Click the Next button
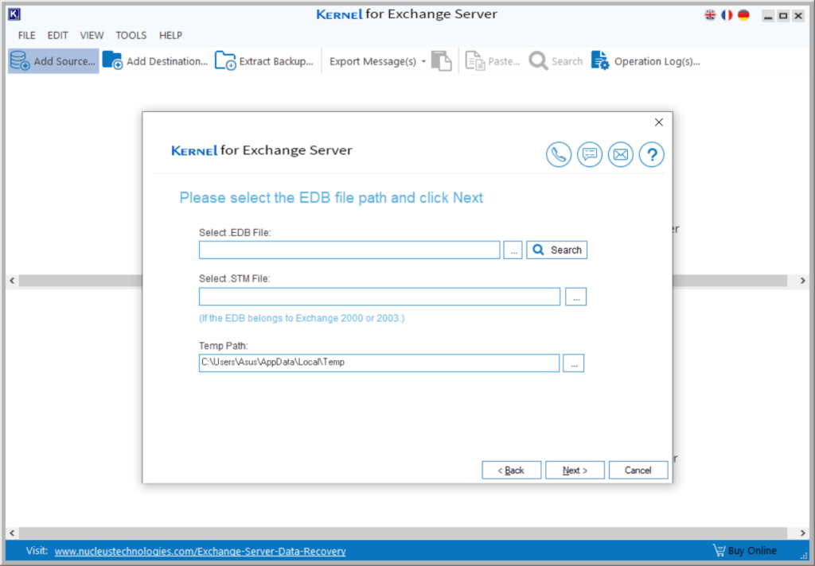Image resolution: width=815 pixels, height=566 pixels. 575,470
